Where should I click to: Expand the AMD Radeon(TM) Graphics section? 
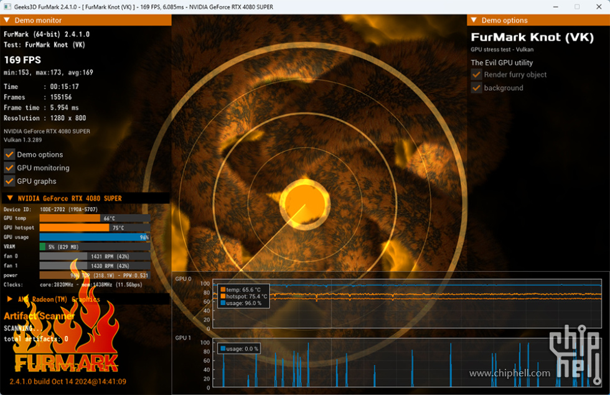[x=10, y=299]
